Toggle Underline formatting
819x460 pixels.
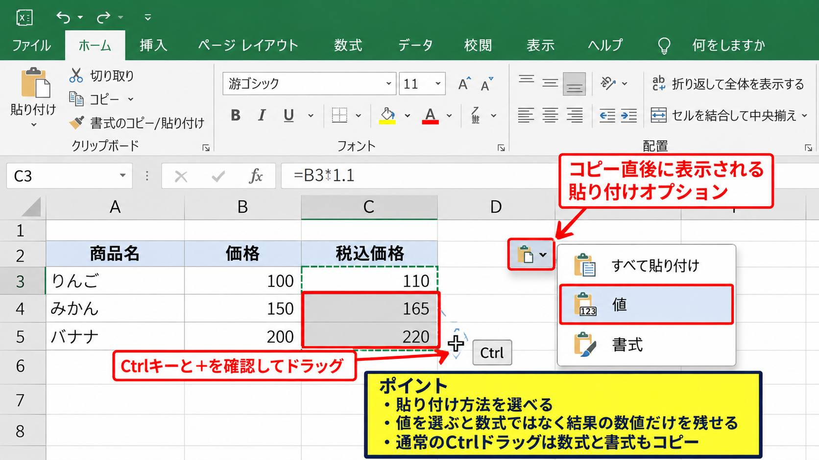click(289, 115)
